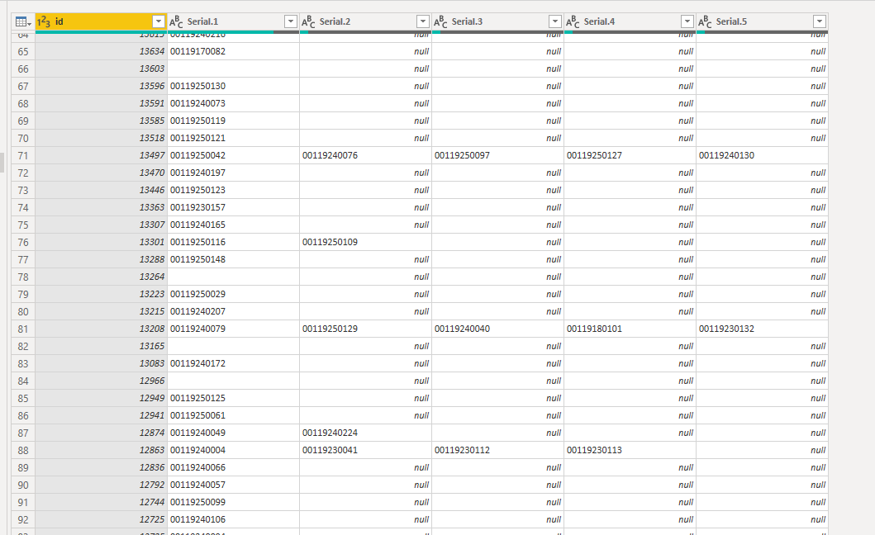Click Serial.2 cell 00119240076

(x=365, y=155)
